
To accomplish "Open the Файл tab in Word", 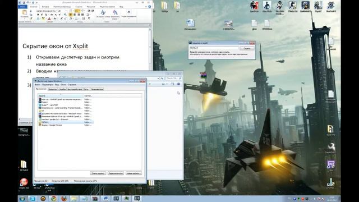I will 22,7.
